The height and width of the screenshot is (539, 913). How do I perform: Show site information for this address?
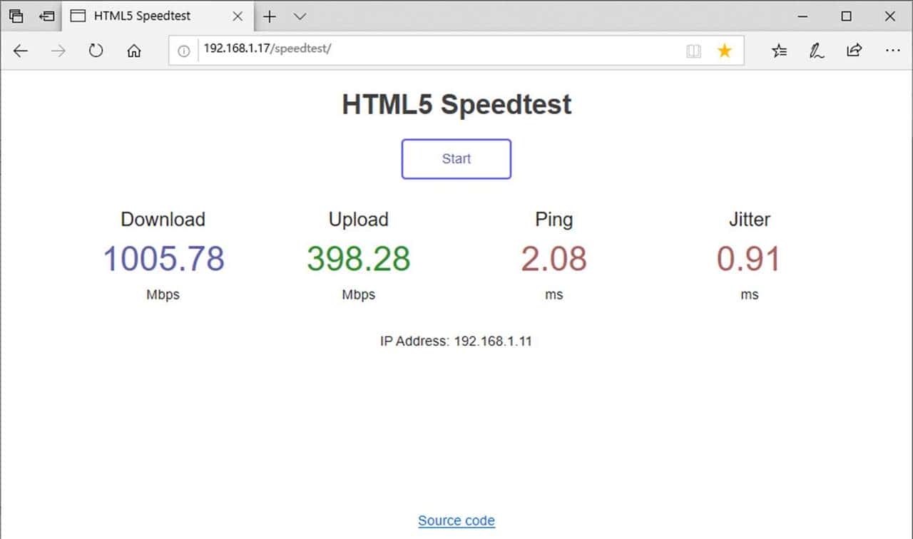(184, 51)
